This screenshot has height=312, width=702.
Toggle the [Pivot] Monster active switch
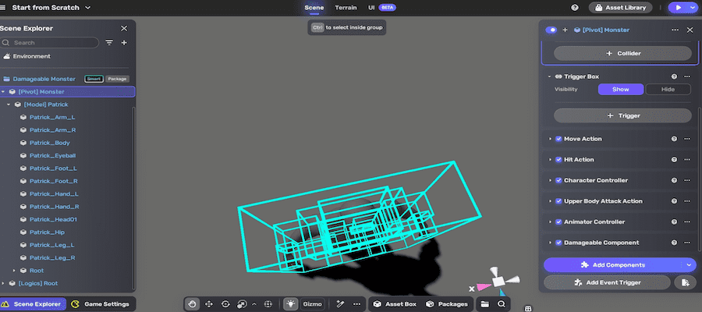click(551, 30)
